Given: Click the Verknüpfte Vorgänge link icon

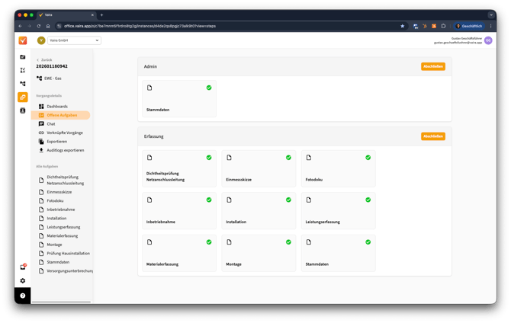Looking at the screenshot, I should pyautogui.click(x=41, y=133).
